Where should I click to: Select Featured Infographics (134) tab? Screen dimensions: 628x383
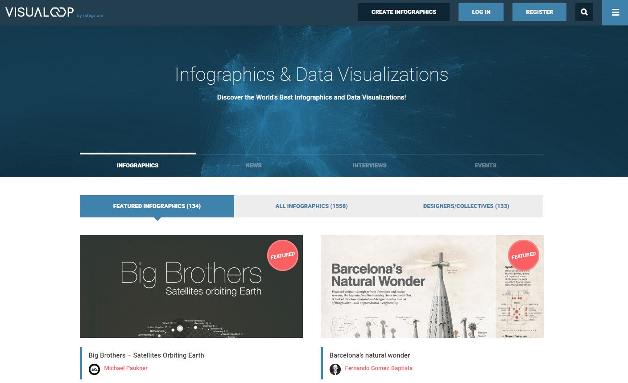[x=157, y=206]
